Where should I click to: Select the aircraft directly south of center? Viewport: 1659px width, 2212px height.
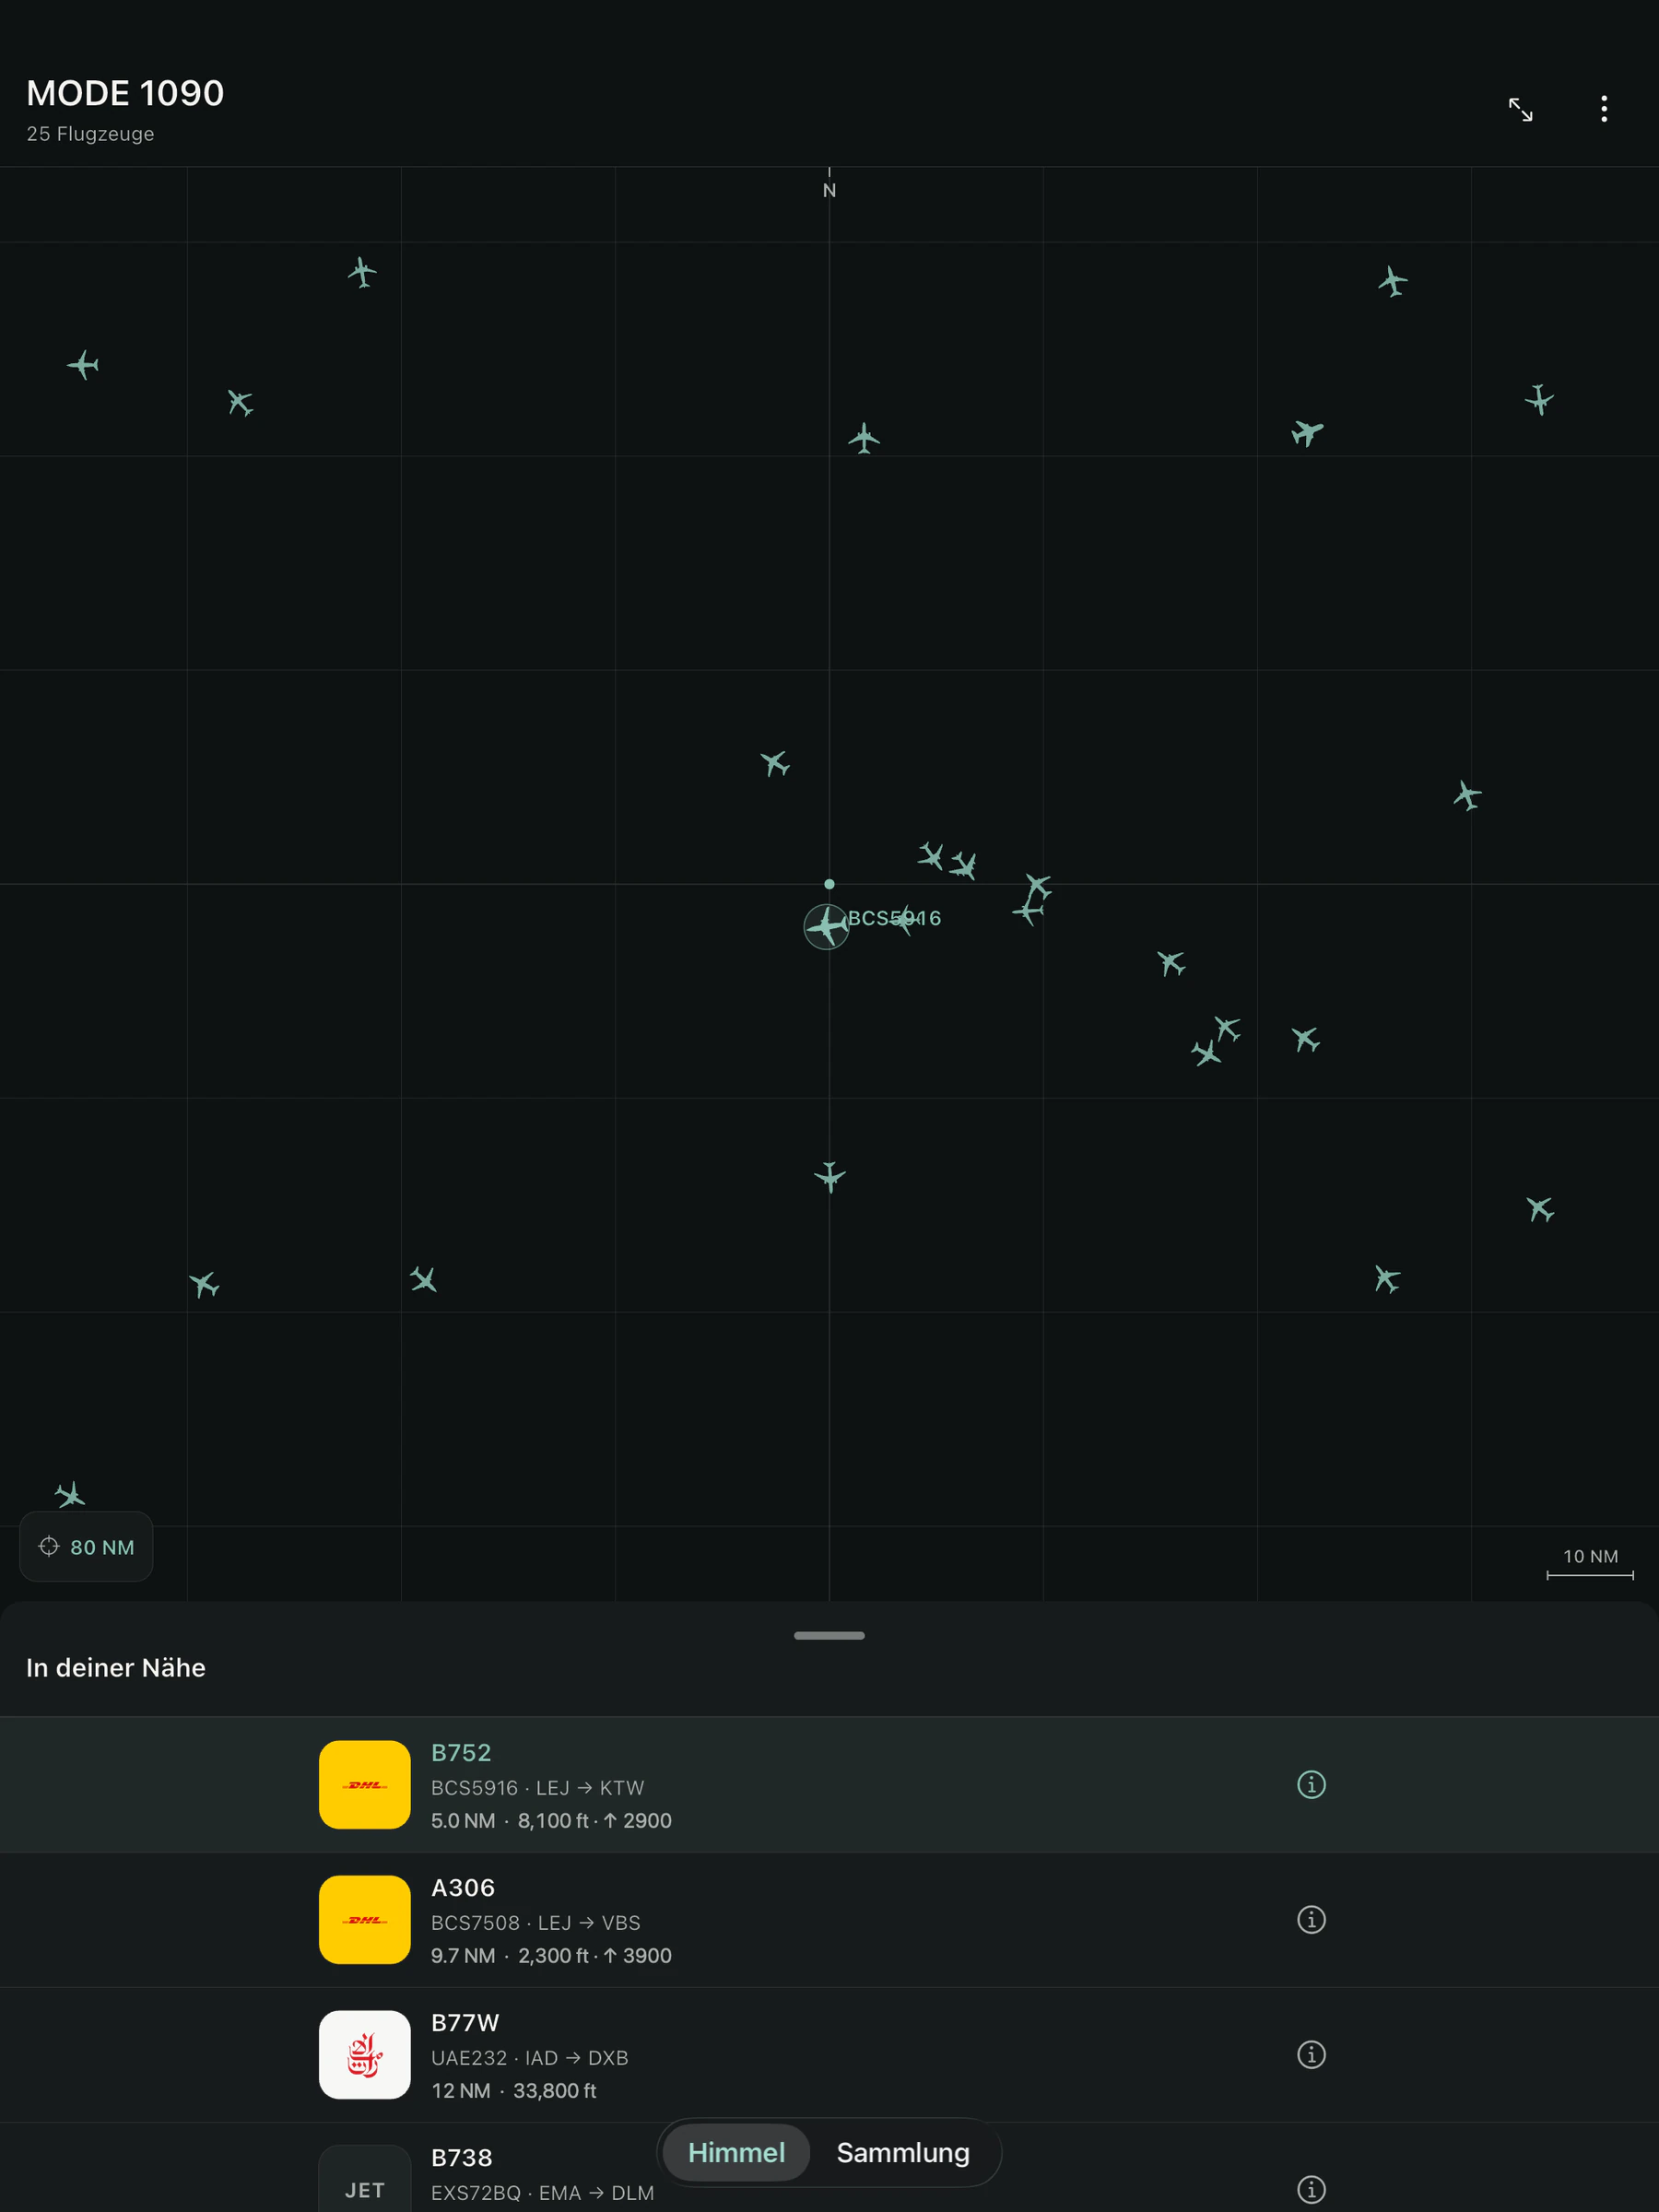click(829, 1176)
